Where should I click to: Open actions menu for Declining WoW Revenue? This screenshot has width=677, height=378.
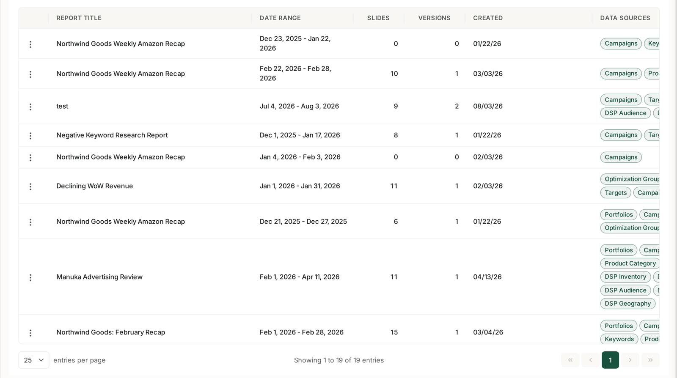(x=30, y=186)
